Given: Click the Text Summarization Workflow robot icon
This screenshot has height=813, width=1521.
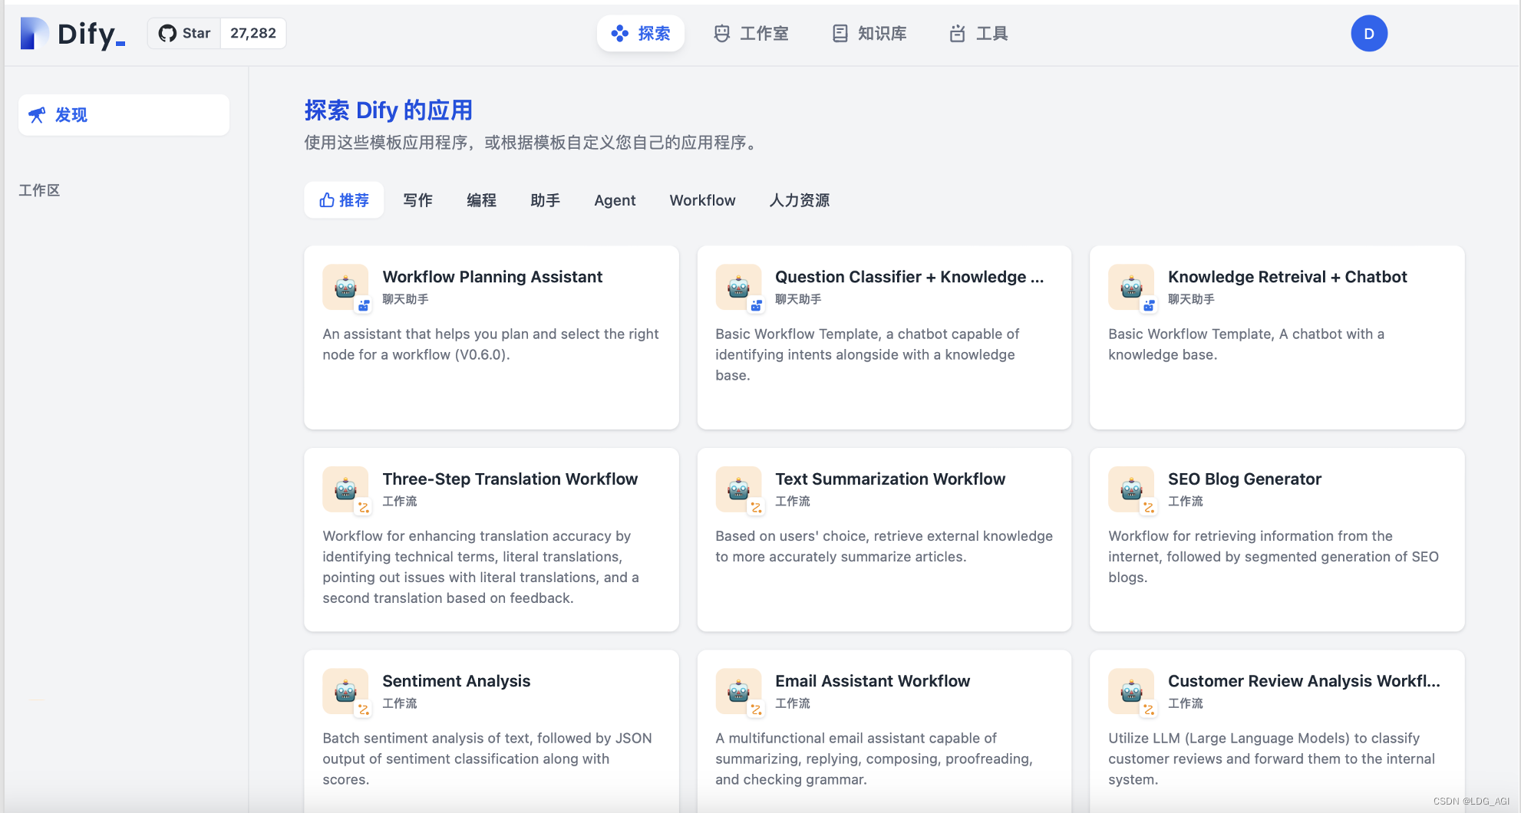Looking at the screenshot, I should point(738,489).
